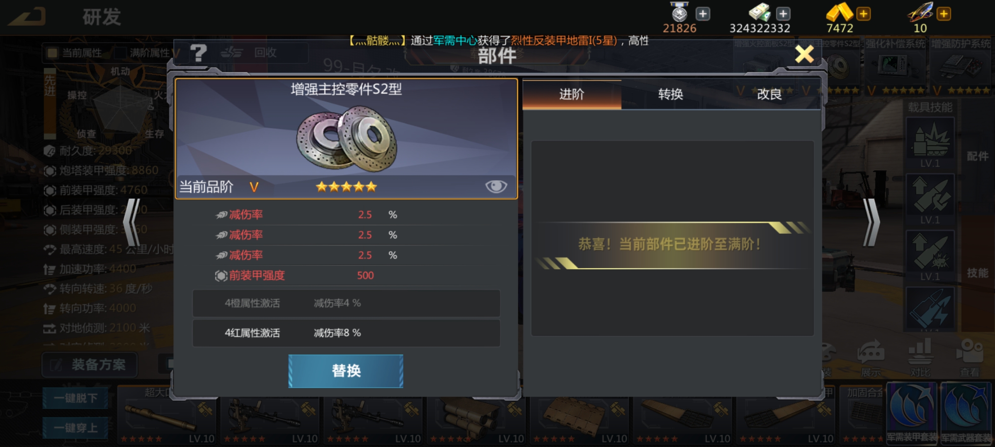This screenshot has width=995, height=447.
Task: Tap the back arrow next to 研发
Action: pyautogui.click(x=27, y=17)
